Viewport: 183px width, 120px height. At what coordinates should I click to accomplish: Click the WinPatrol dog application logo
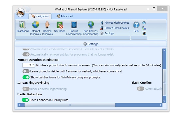[x=20, y=13]
